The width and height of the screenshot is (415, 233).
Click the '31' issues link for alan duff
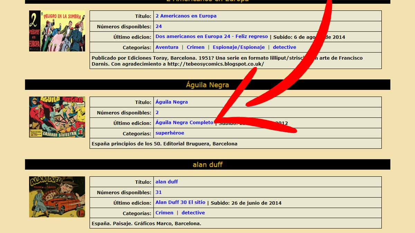tap(158, 192)
